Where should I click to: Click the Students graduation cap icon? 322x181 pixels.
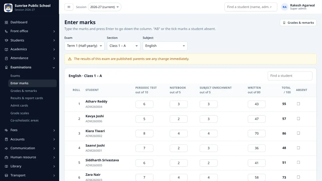point(6,40)
